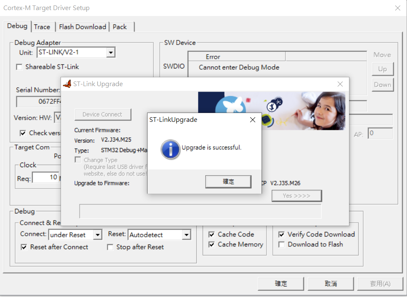Click the Upgrade is successful text
407x297 pixels.
click(x=211, y=147)
